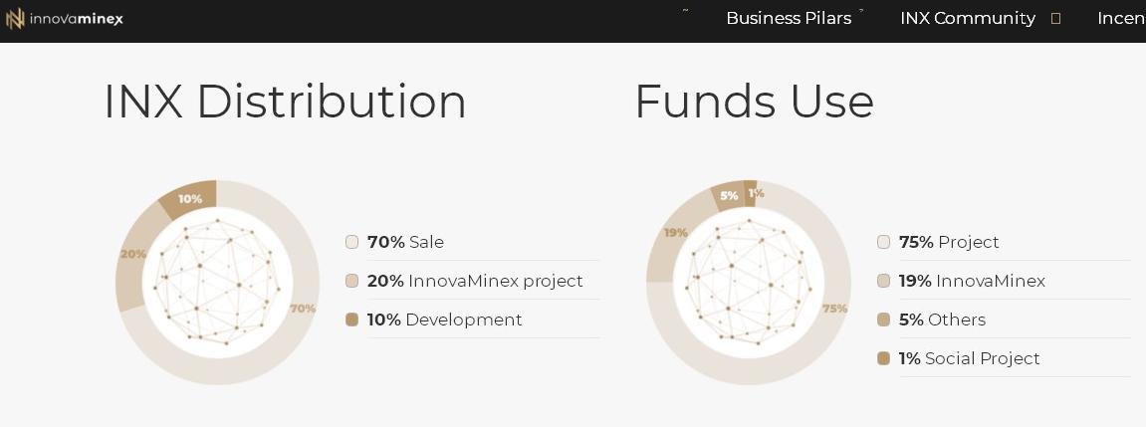The image size is (1146, 427).
Task: Expand the Business Pilars dropdown caret
Action: 861,10
